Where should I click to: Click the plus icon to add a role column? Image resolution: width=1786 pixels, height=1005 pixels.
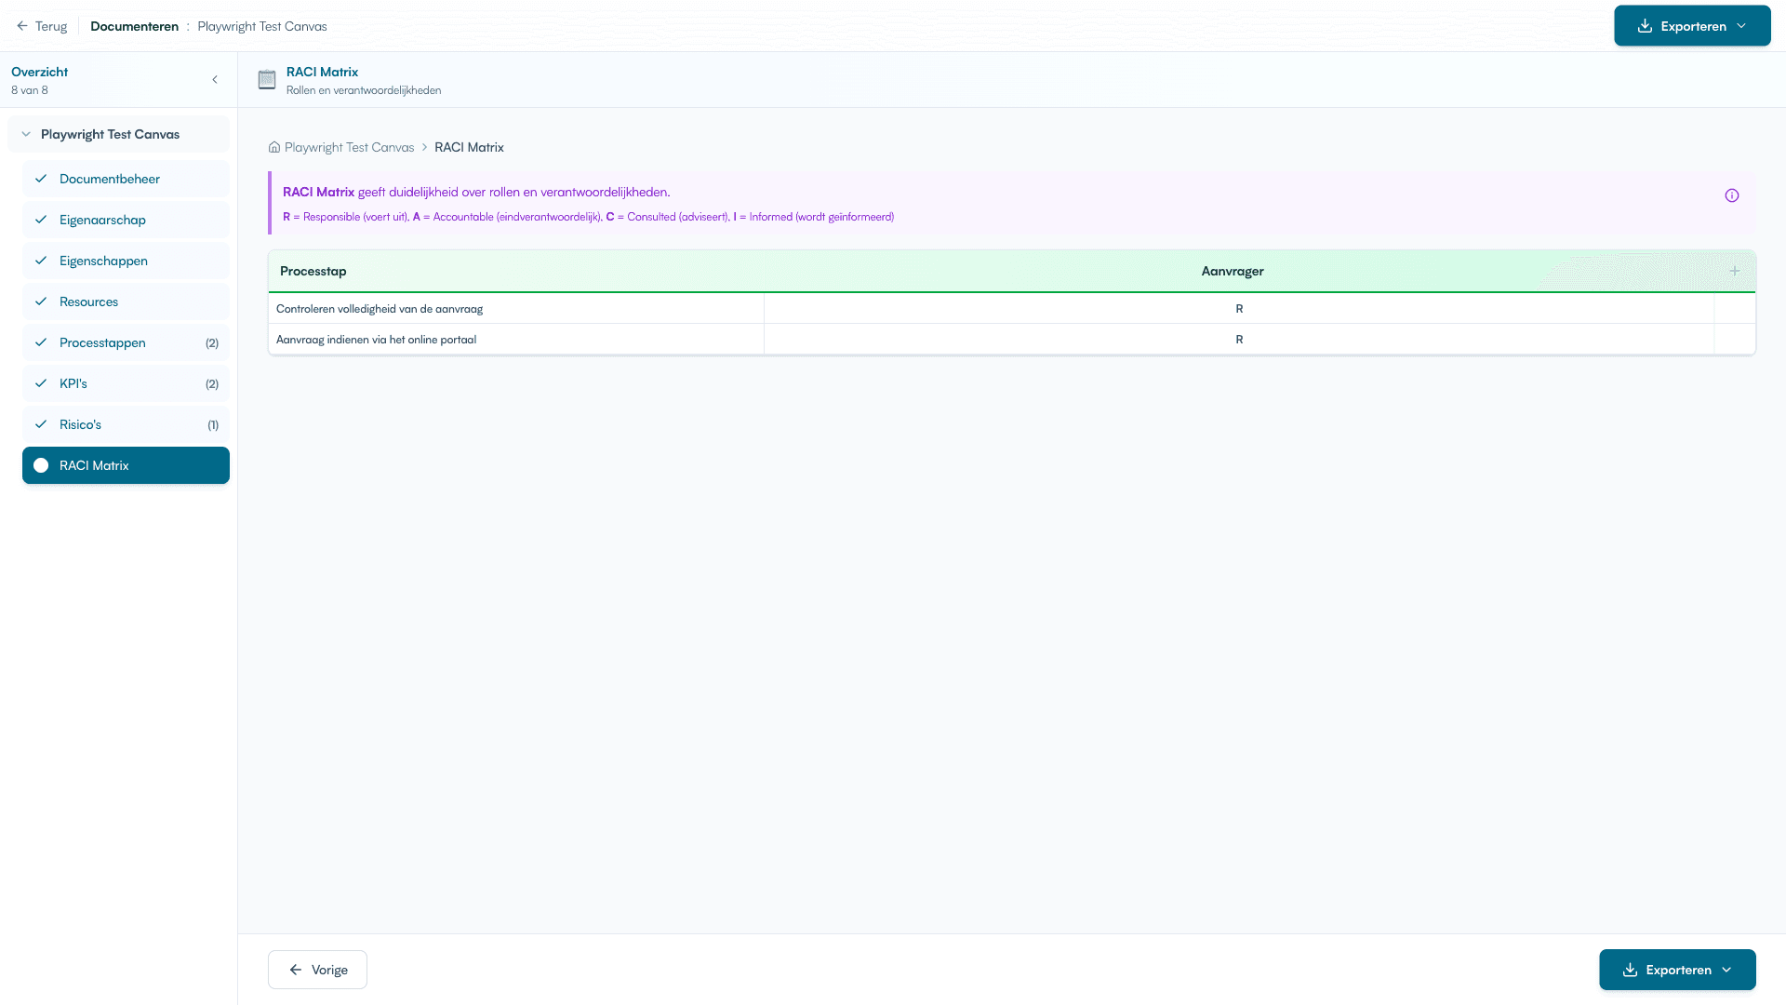[x=1734, y=271]
